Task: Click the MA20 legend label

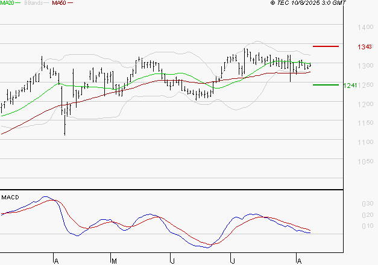Action: point(7,3)
